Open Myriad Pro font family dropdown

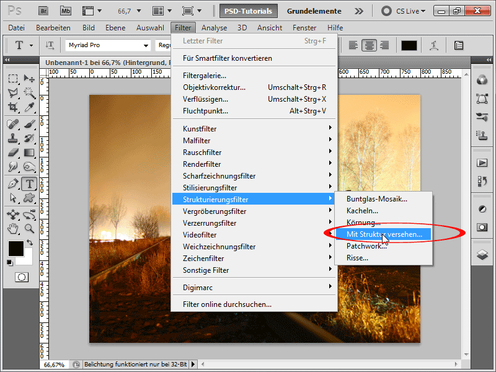(x=146, y=45)
